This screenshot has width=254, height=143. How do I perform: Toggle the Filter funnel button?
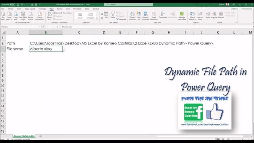(113, 15)
